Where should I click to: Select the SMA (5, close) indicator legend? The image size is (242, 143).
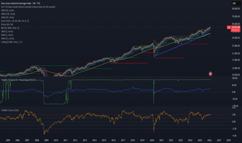[x=7, y=35]
